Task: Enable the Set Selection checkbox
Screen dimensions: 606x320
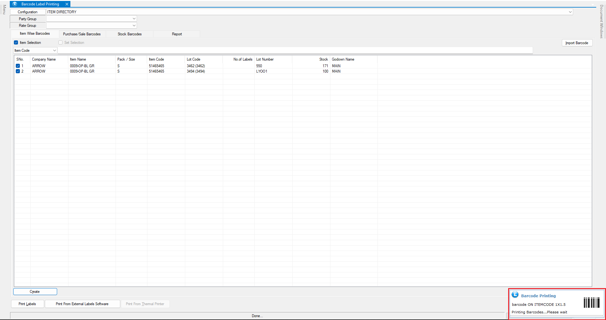Action: tap(61, 43)
